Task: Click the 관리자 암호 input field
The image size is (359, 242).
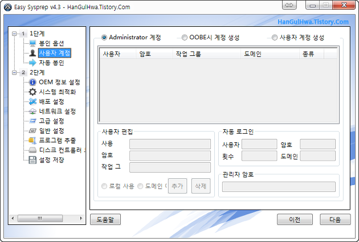Action: click(279, 187)
